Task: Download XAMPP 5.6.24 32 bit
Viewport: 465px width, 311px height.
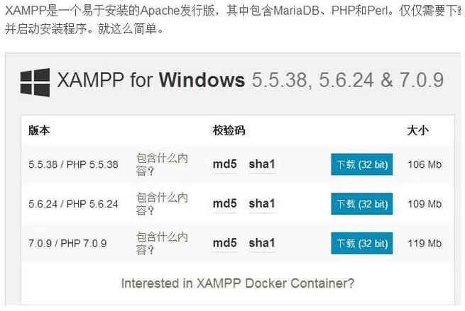Action: point(362,204)
